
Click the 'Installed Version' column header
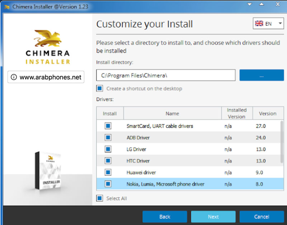tap(237, 113)
